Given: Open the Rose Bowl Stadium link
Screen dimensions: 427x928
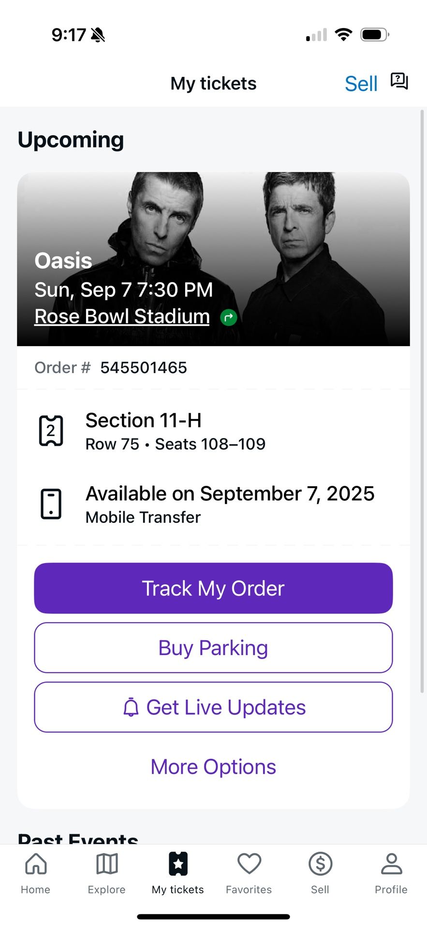Looking at the screenshot, I should coord(122,317).
